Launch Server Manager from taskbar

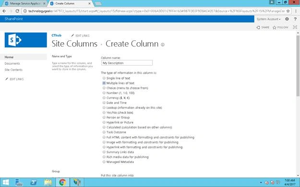[x=19, y=182]
